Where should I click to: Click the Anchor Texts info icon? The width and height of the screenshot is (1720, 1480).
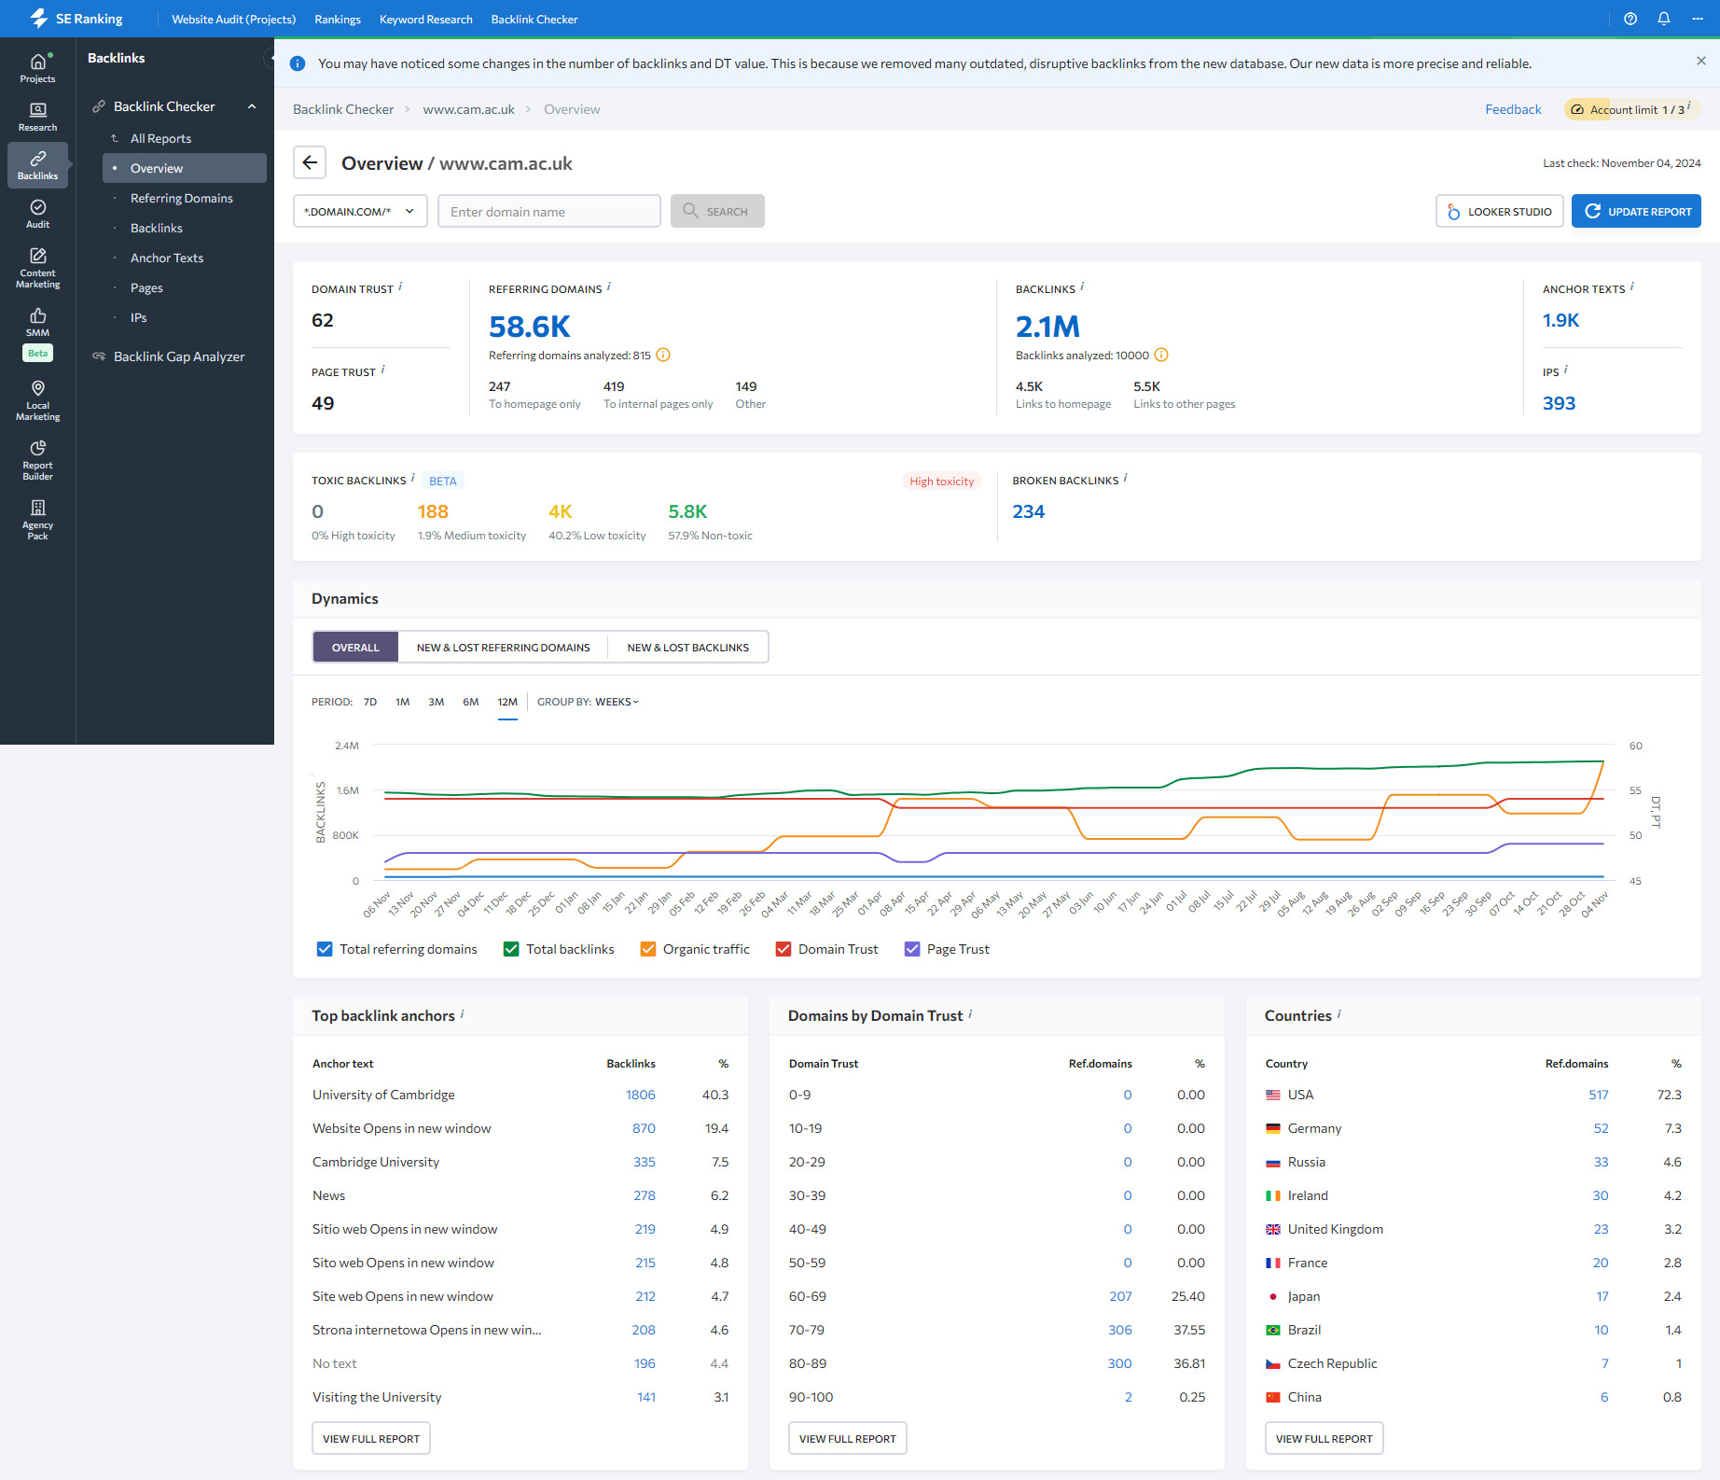1632,286
